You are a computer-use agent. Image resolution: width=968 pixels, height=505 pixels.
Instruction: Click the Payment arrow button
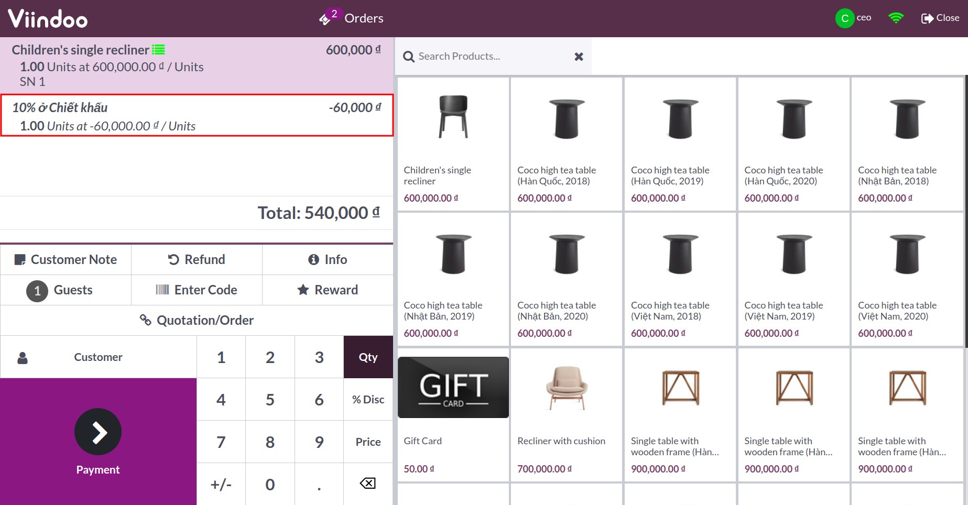point(98,432)
